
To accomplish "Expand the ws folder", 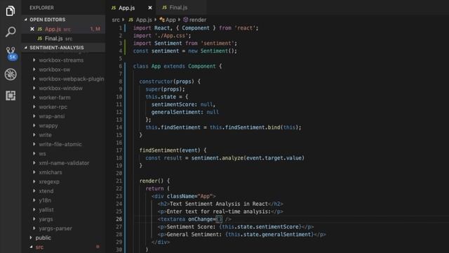I will 42,154.
